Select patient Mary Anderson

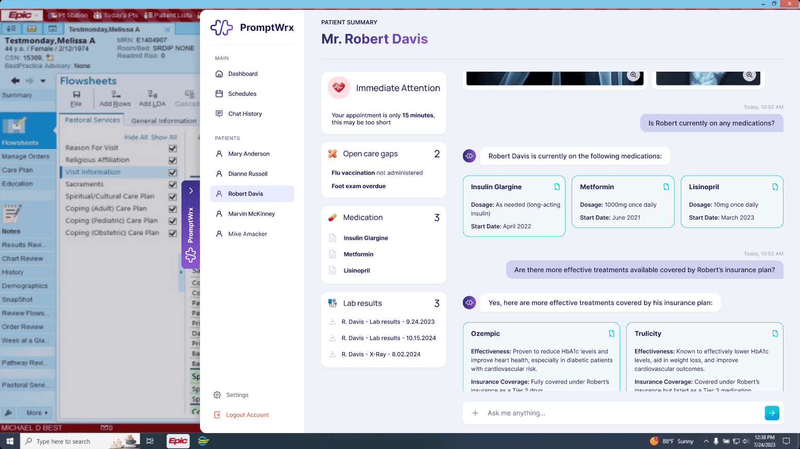coord(252,154)
